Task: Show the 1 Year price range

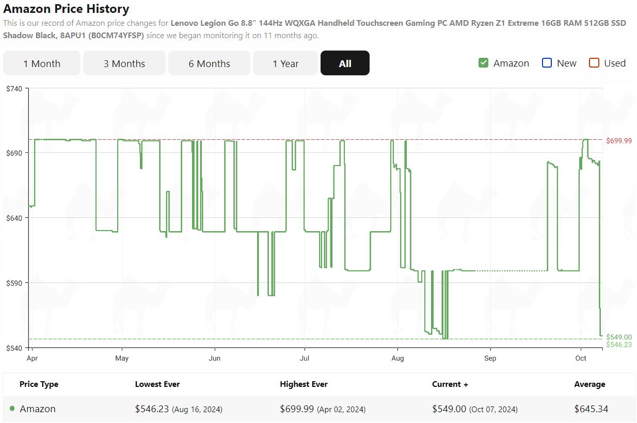Action: (x=285, y=63)
